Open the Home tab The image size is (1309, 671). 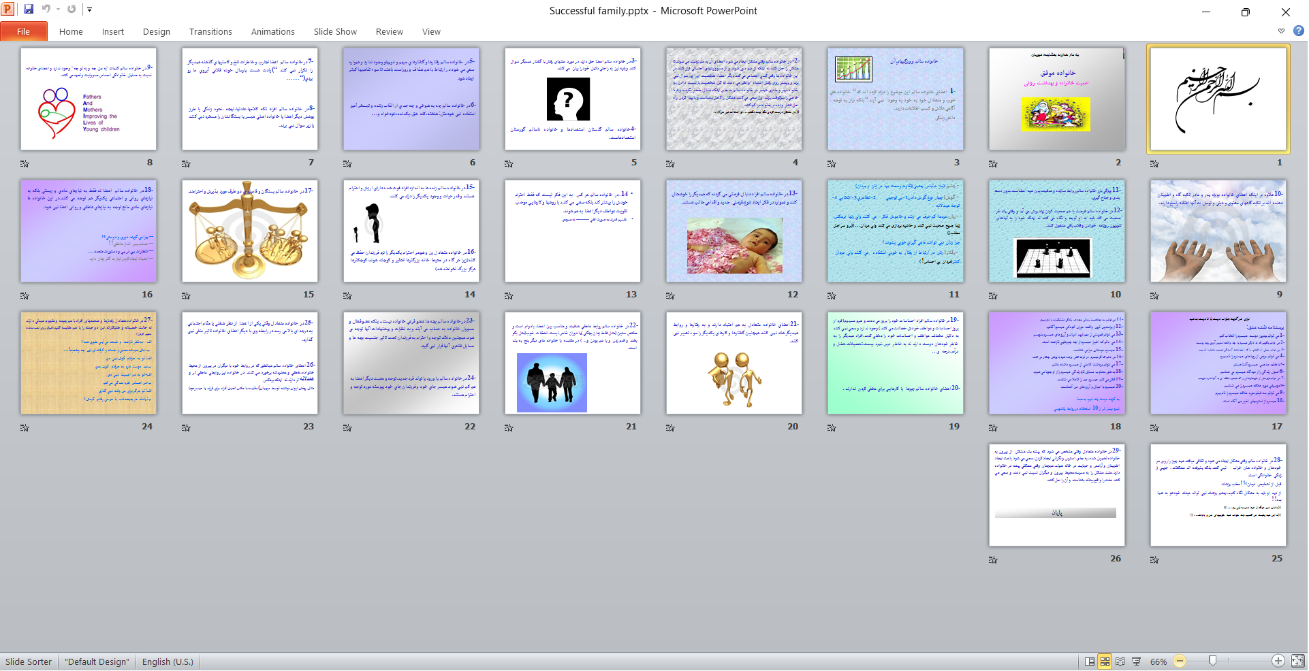[x=71, y=31]
